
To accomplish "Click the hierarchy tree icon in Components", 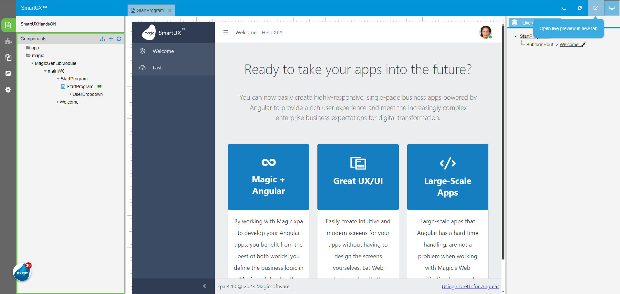I will click(x=103, y=39).
